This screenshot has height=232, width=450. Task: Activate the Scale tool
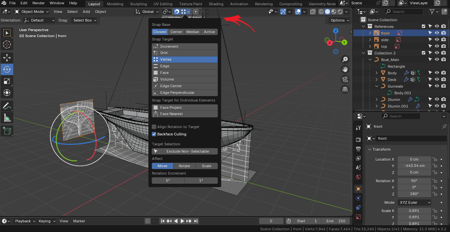pos(7,81)
